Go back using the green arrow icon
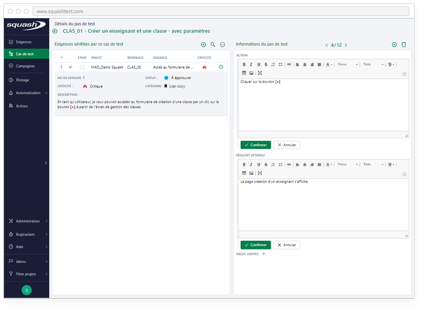 [x=55, y=31]
